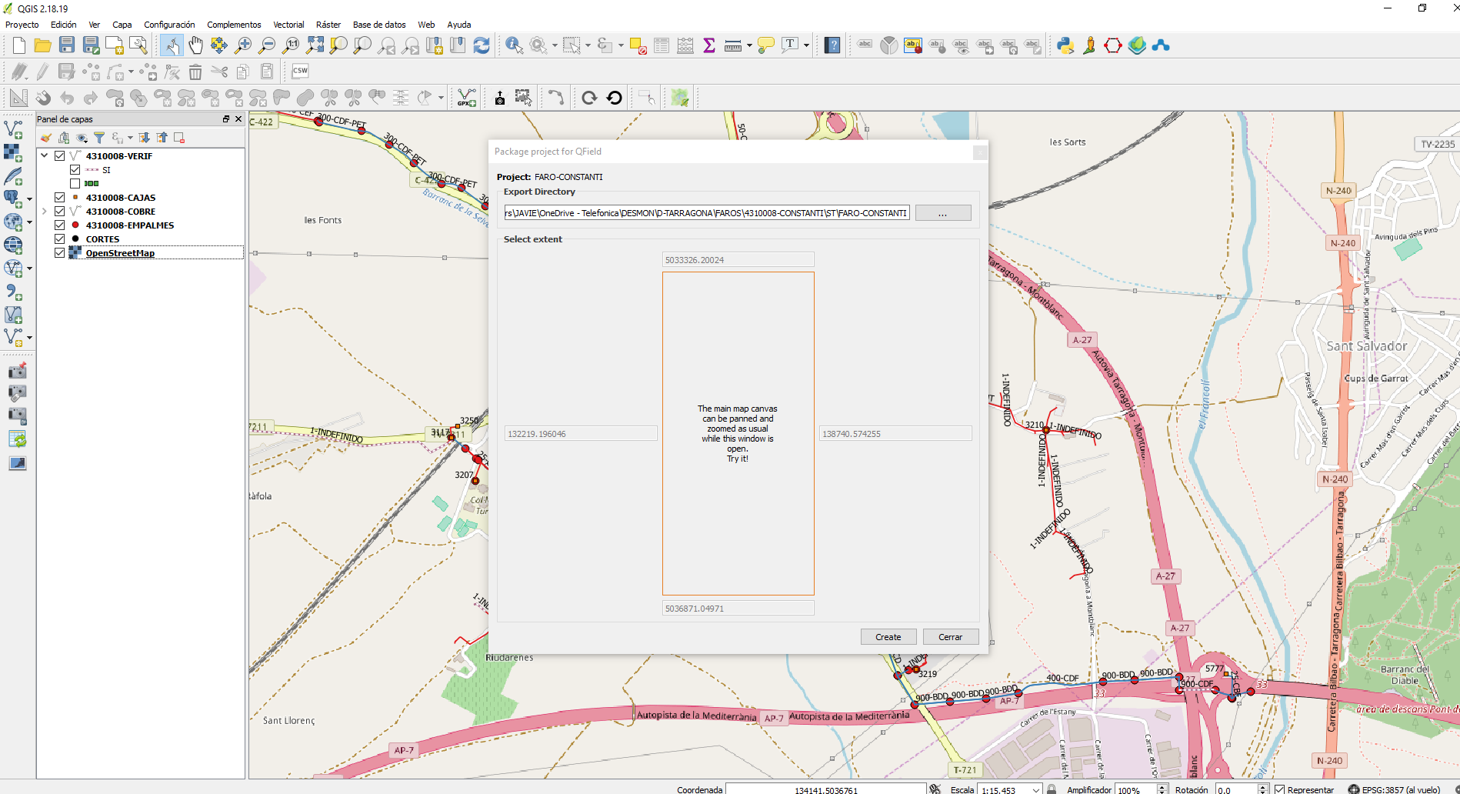Click the Create button in the QField dialog

pyautogui.click(x=888, y=636)
